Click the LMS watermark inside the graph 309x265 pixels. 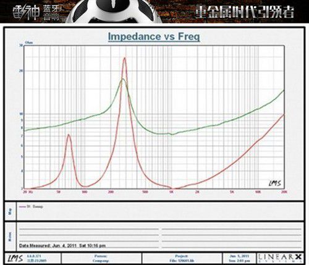click(275, 183)
